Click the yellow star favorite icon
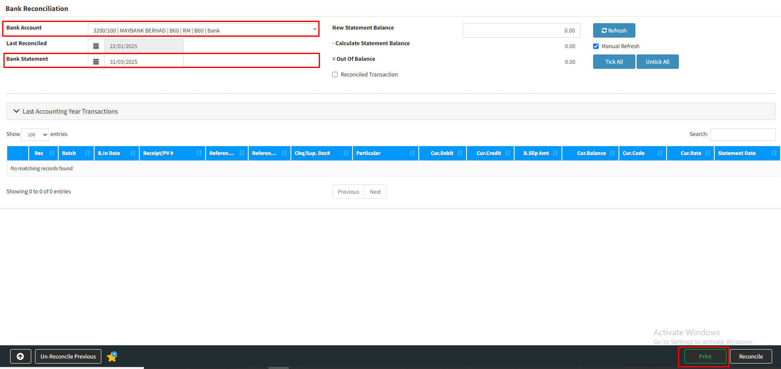 [x=112, y=357]
